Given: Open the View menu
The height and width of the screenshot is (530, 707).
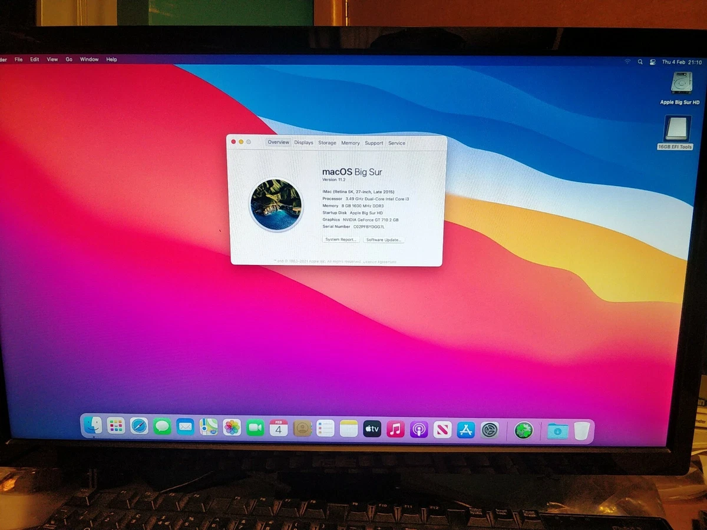Looking at the screenshot, I should [52, 59].
